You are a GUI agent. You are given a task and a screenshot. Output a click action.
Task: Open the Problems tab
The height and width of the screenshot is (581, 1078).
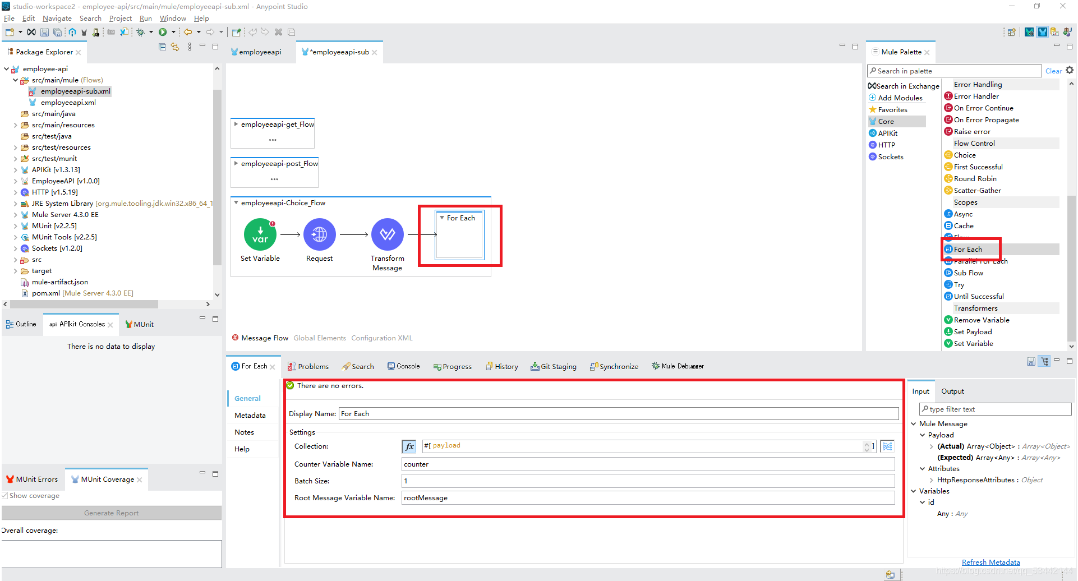[x=308, y=367]
